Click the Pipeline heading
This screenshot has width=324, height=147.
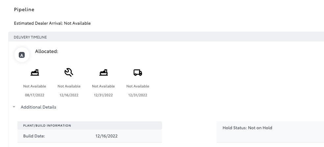pos(24,10)
